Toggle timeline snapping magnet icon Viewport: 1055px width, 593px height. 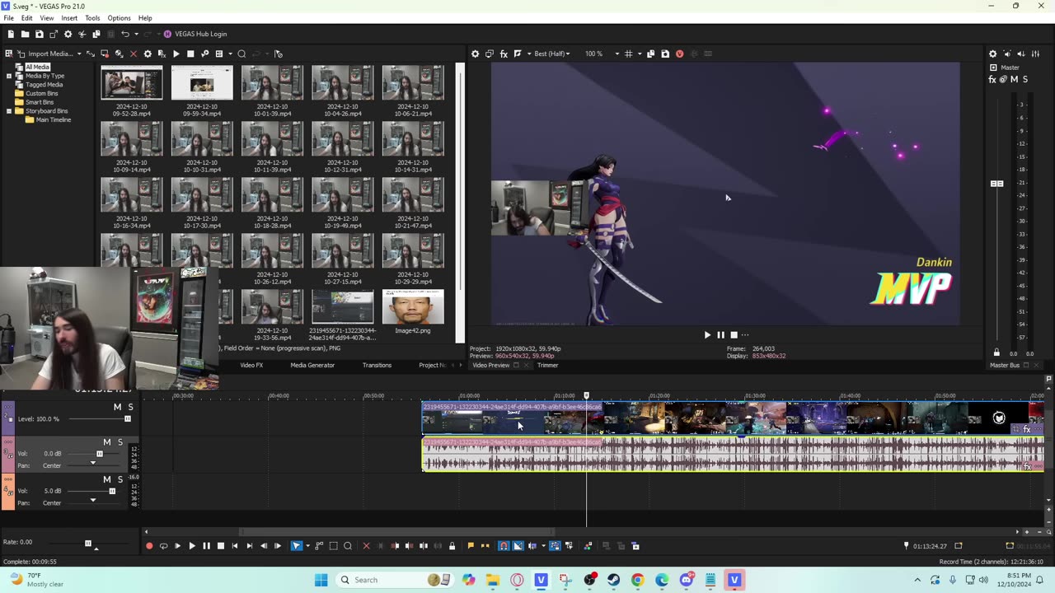[x=504, y=546]
